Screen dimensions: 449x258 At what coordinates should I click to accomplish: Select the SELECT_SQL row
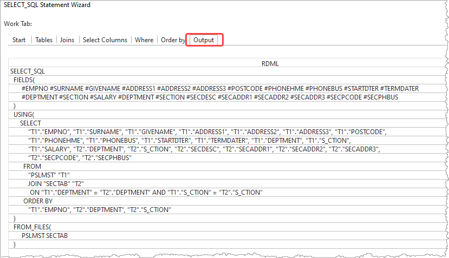[229, 71]
